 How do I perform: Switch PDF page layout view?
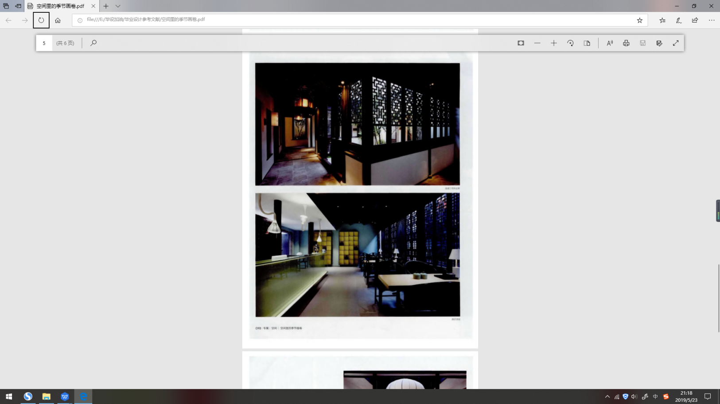click(x=587, y=43)
